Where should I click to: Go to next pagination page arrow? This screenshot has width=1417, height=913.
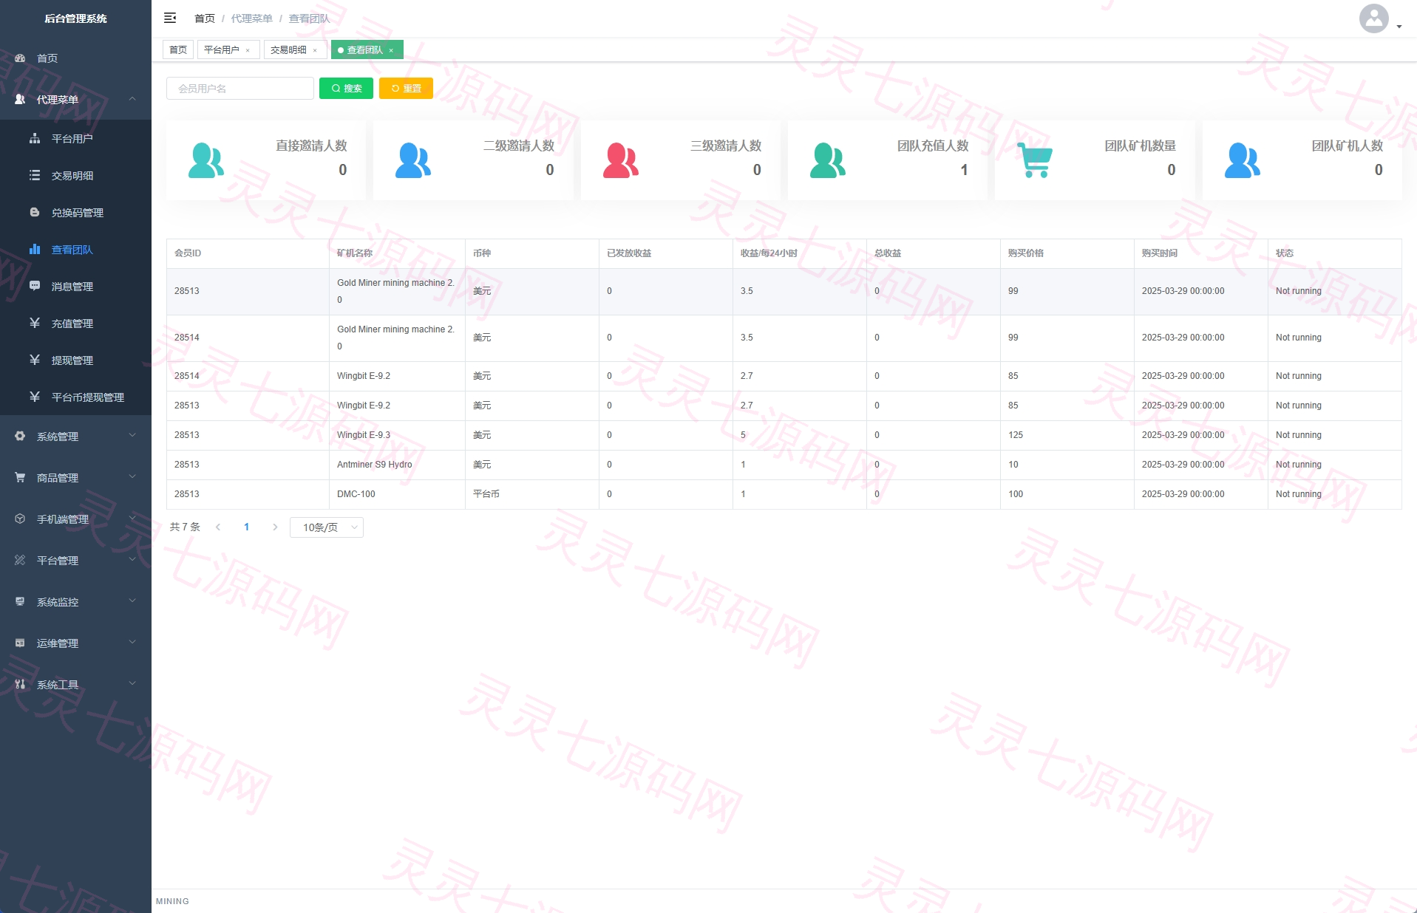[275, 527]
